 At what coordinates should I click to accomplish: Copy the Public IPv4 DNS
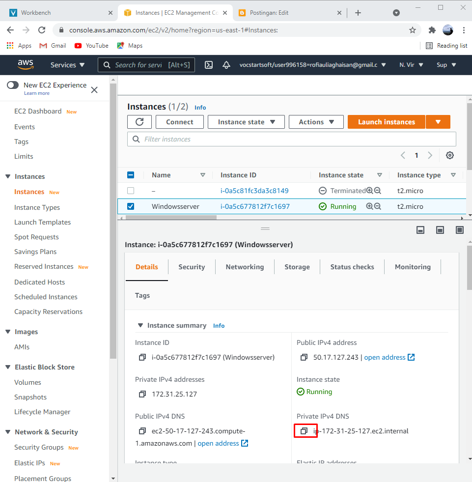pyautogui.click(x=142, y=431)
